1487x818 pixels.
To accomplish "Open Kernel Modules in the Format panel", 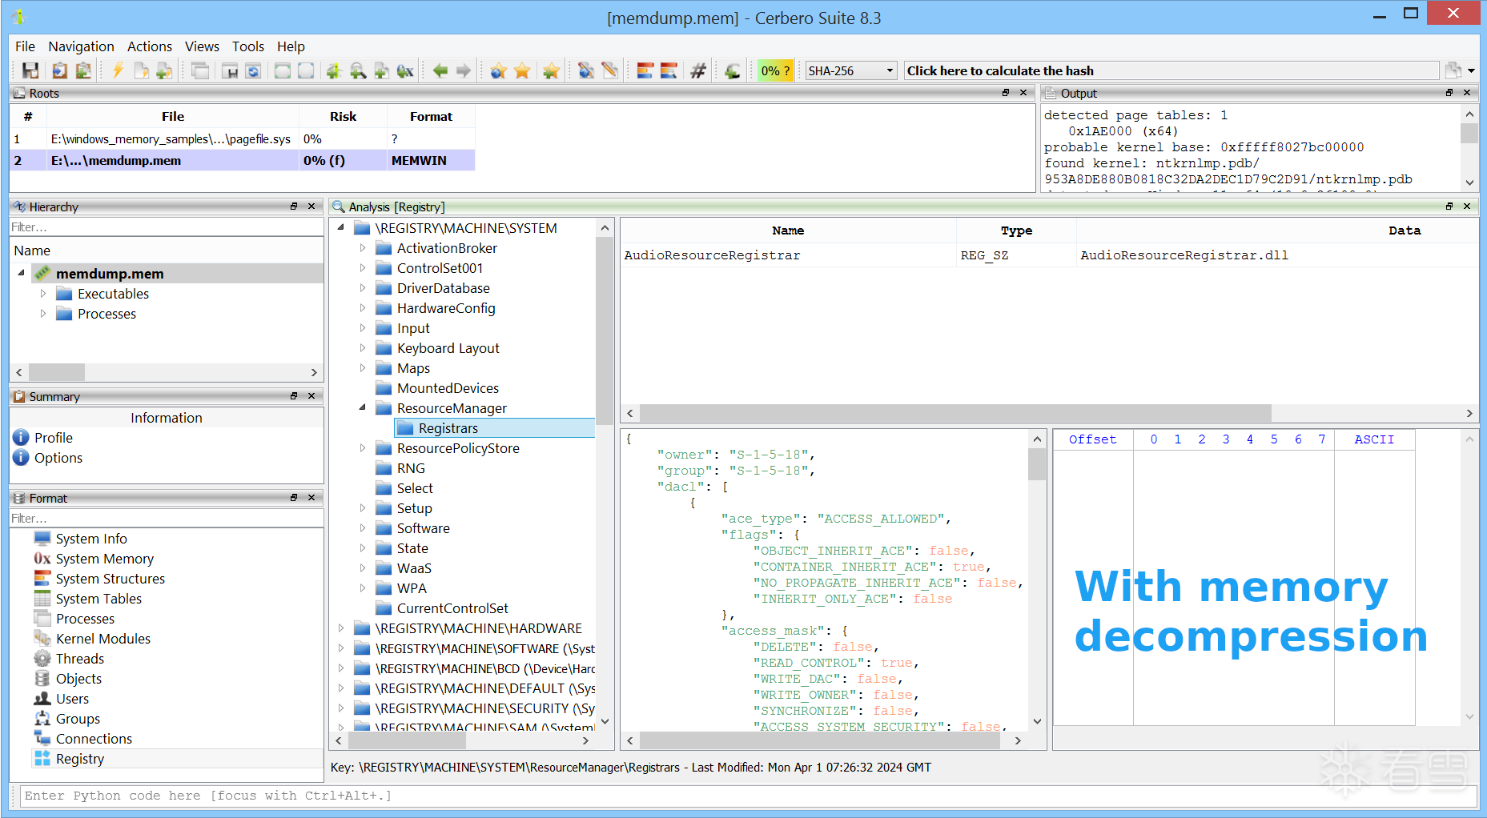I will point(102,639).
